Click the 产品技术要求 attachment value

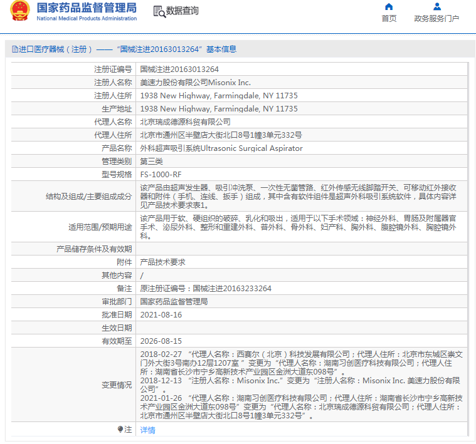coord(162,262)
